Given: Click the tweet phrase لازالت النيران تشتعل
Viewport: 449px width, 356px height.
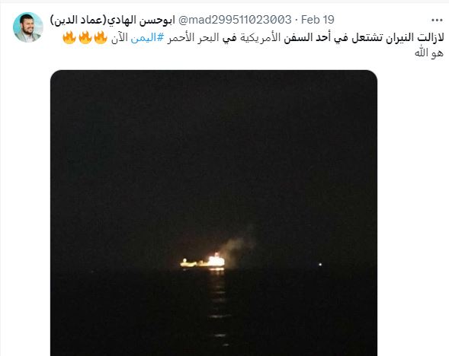Looking at the screenshot, I should 409,38.
